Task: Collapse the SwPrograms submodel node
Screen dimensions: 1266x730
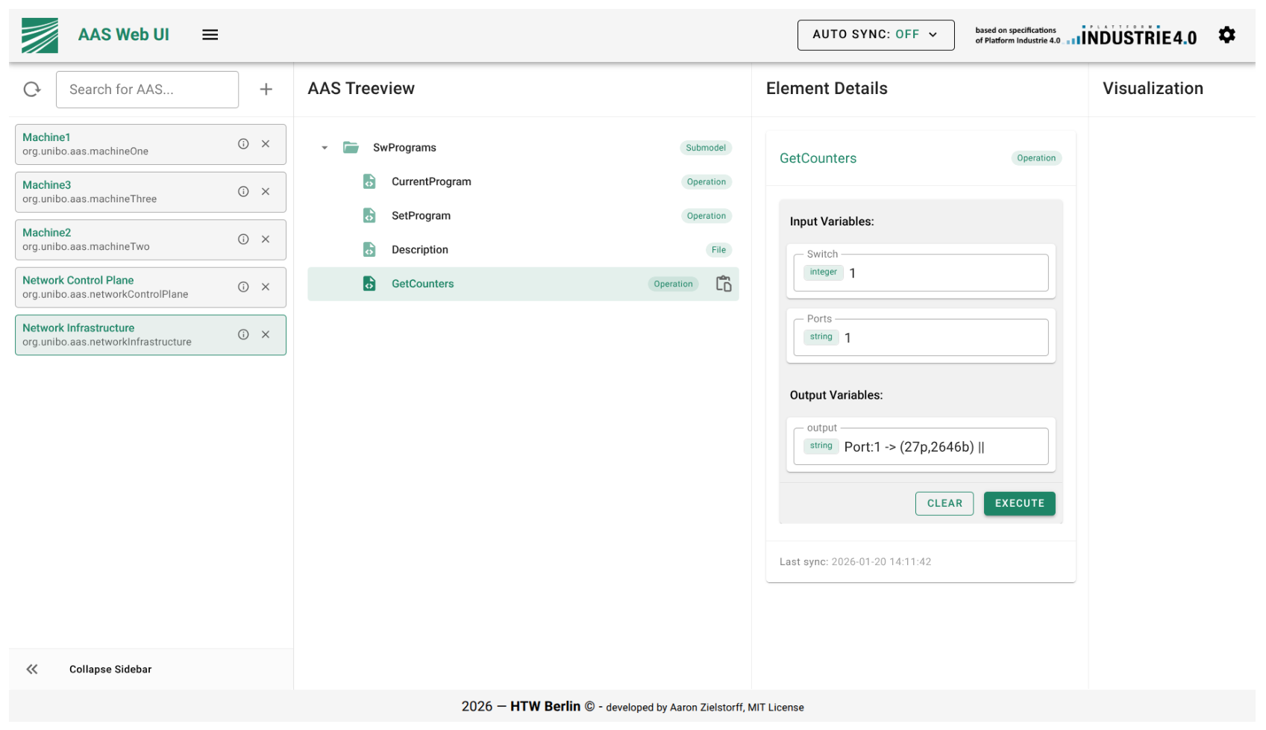Action: pyautogui.click(x=325, y=148)
